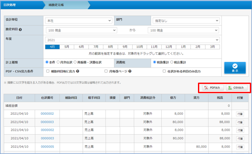The width and height of the screenshot is (252, 154).
Task: Select the 8月 month tab
Action: 111,47
